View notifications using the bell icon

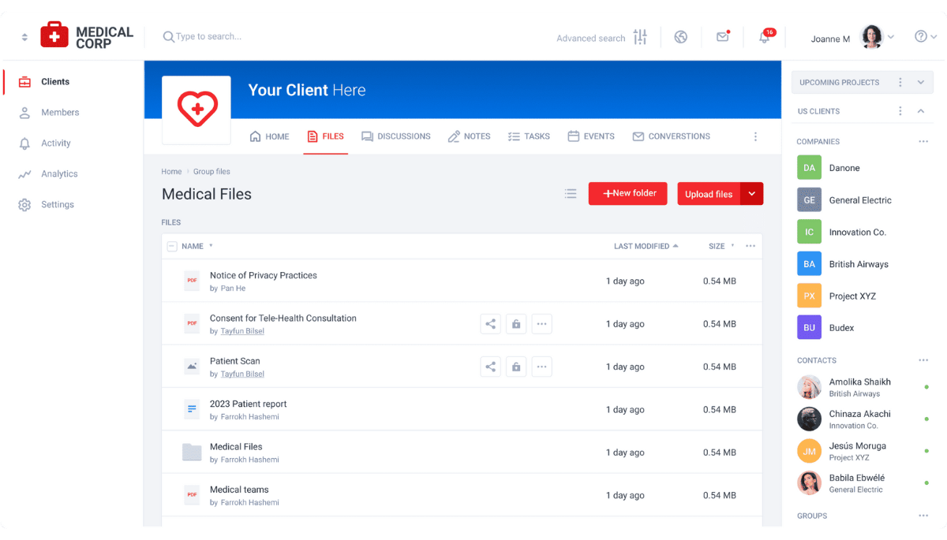(x=763, y=37)
